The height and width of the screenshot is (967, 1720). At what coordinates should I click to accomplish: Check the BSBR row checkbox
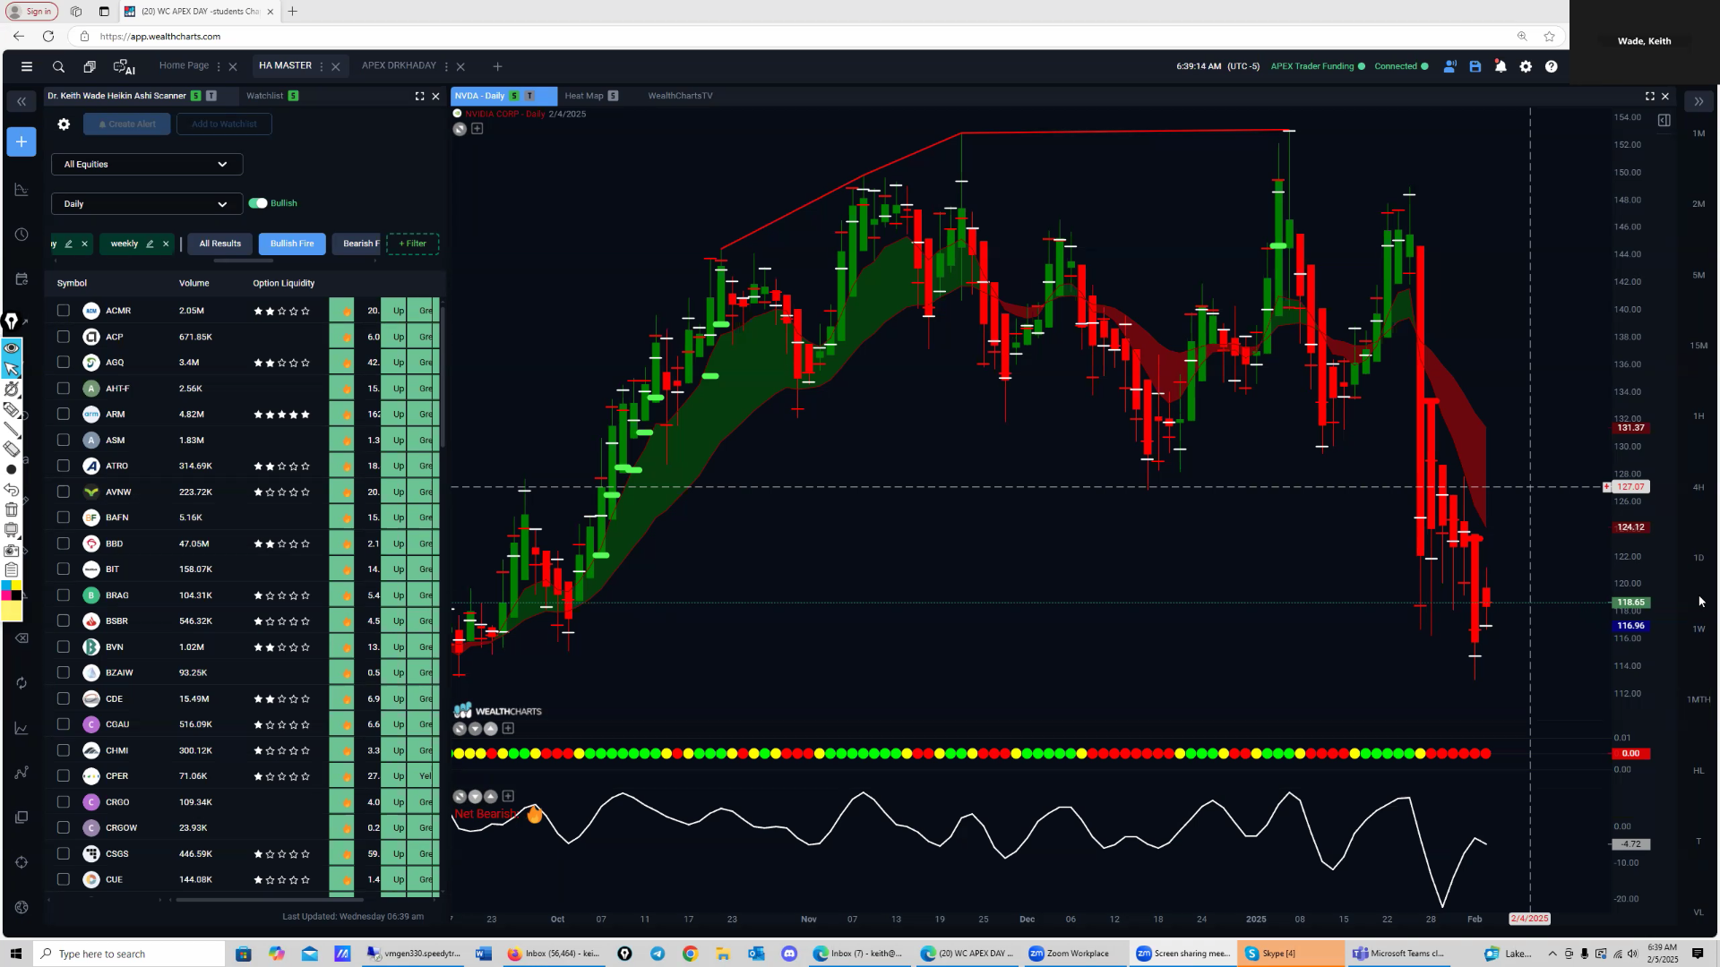tap(63, 620)
